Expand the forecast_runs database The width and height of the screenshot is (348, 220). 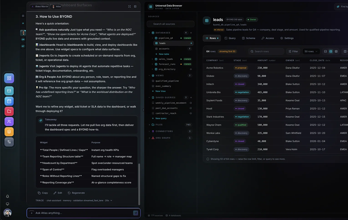point(152,64)
